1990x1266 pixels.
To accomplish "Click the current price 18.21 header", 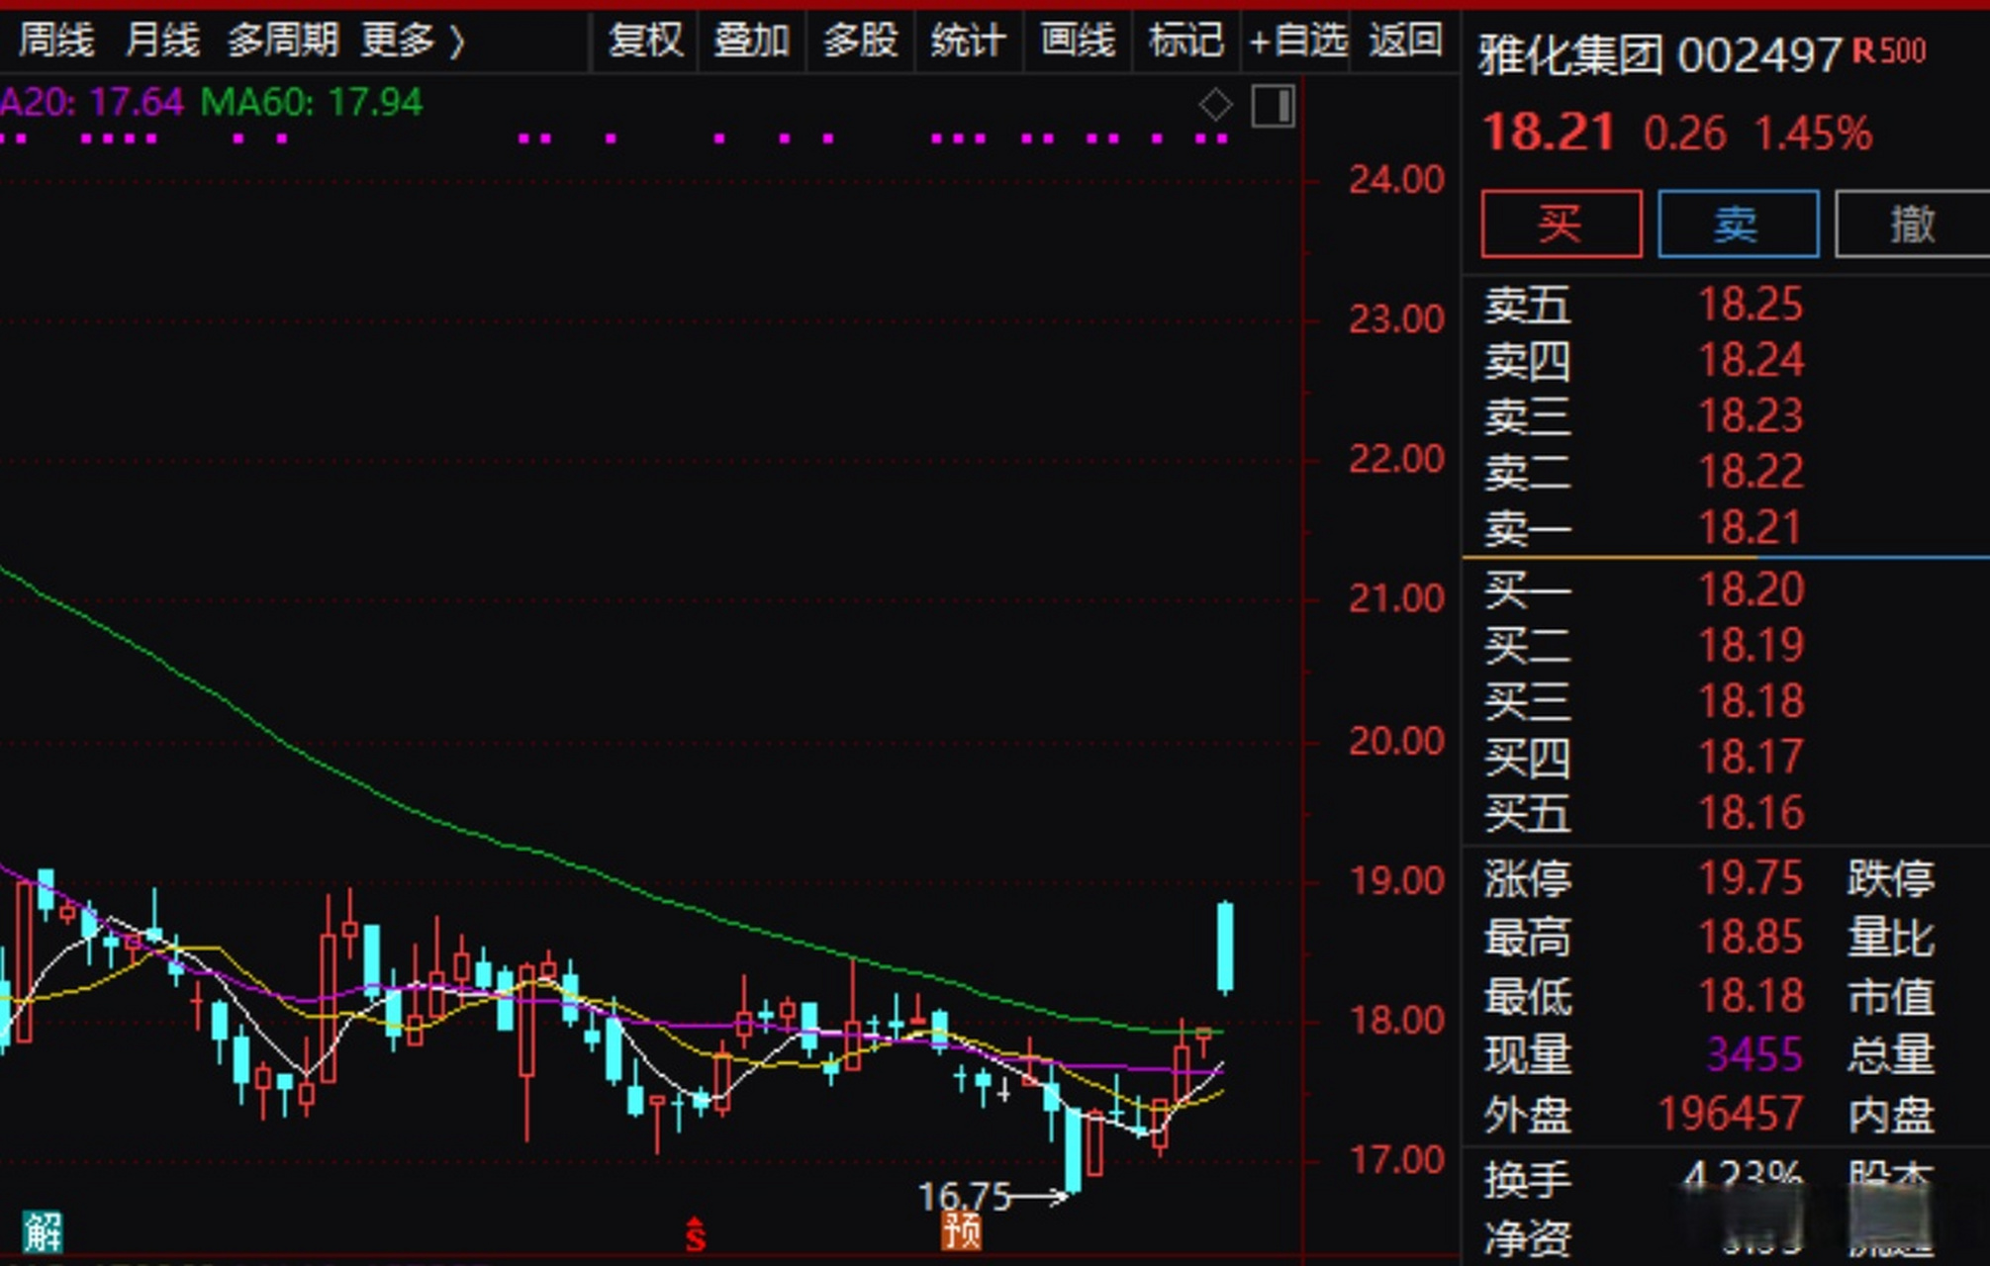I will coord(1548,132).
